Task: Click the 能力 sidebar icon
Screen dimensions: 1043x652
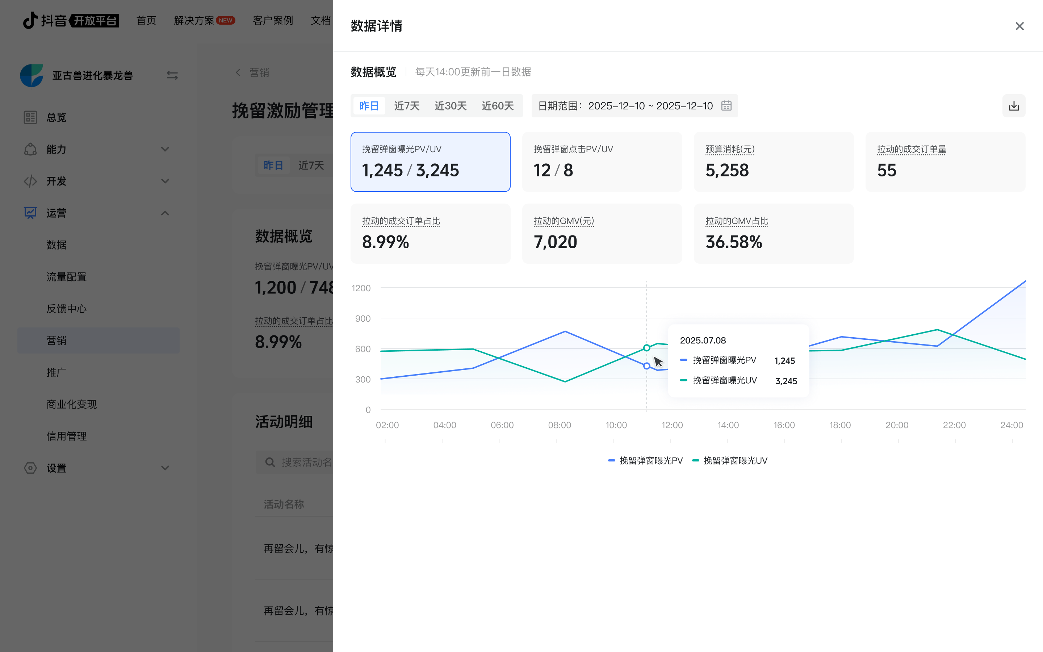Action: pyautogui.click(x=30, y=149)
